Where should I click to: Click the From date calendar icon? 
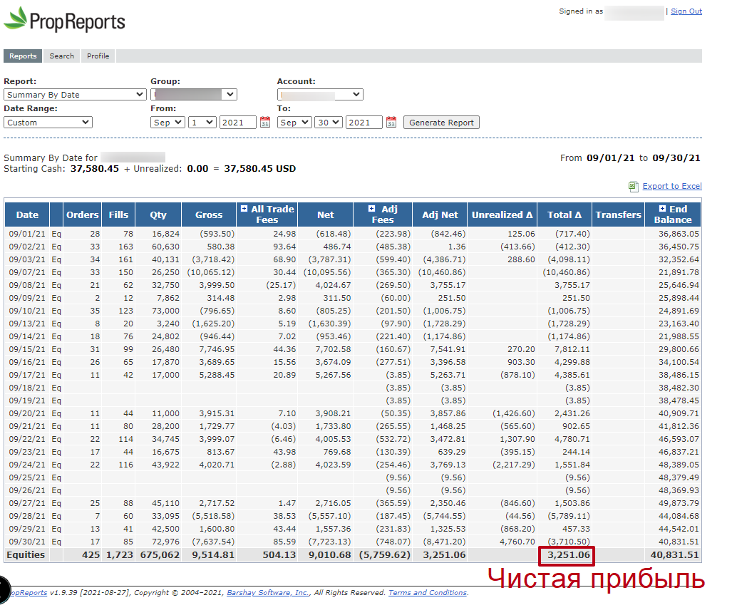[265, 123]
